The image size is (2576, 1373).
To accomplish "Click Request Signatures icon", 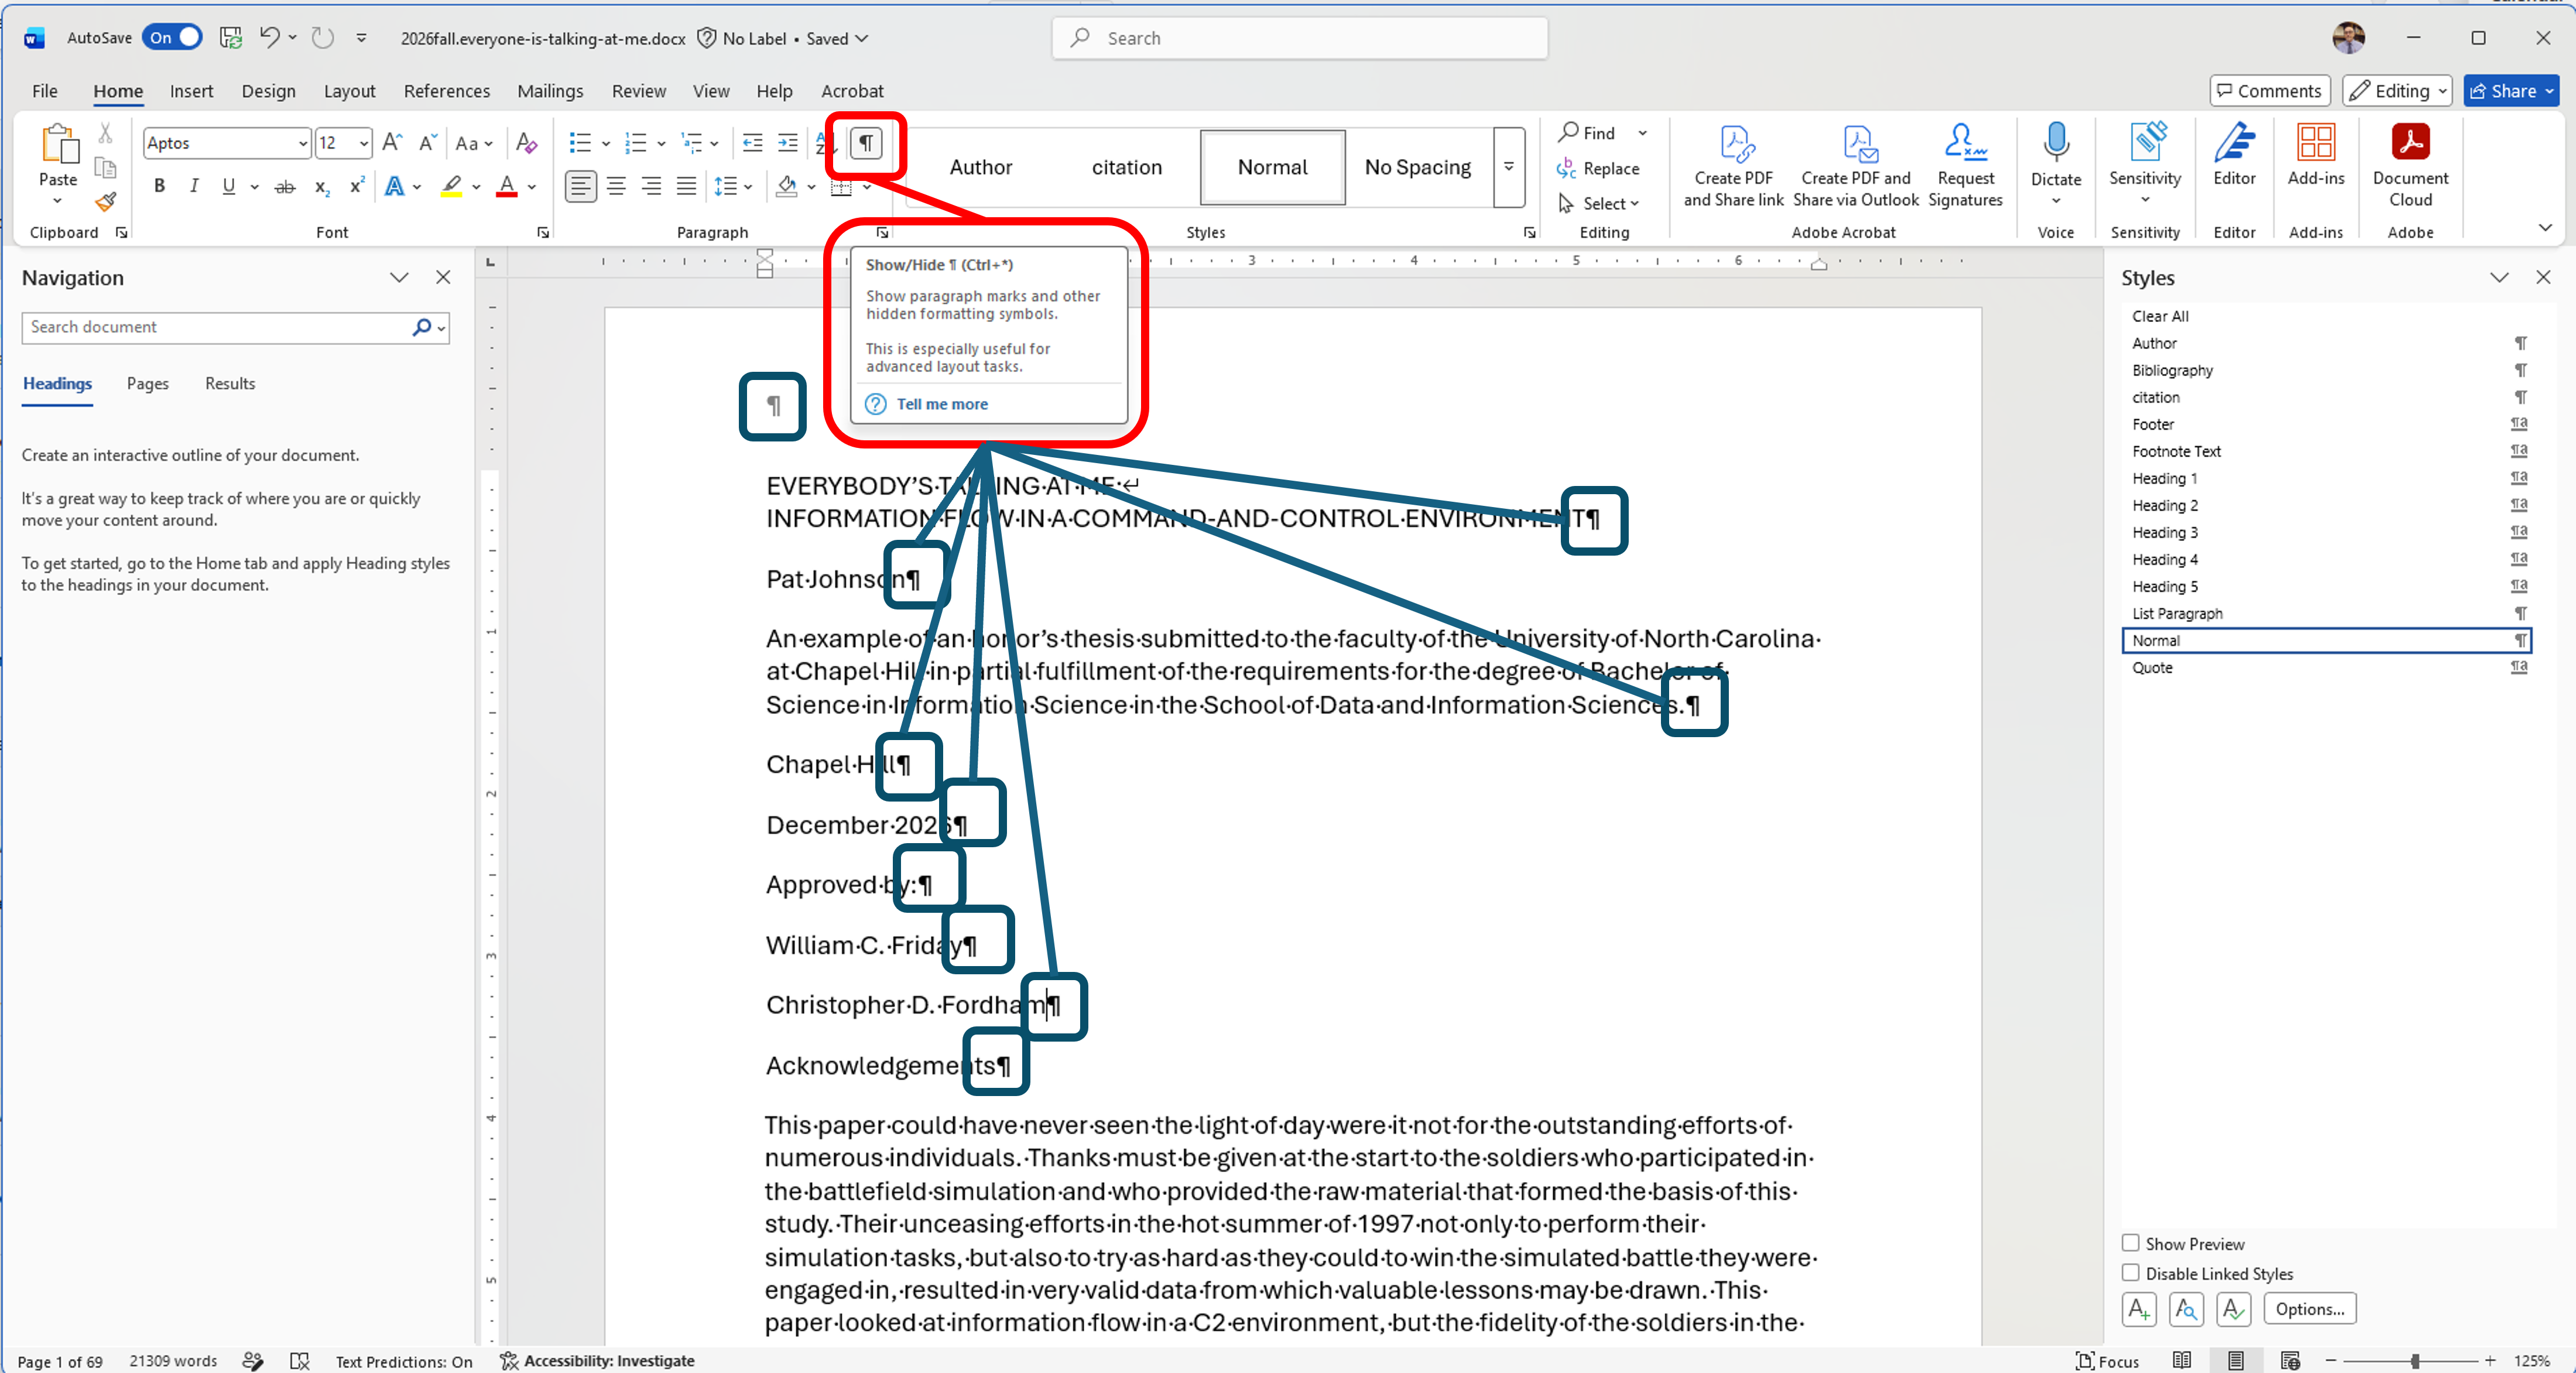I will coord(1965,165).
